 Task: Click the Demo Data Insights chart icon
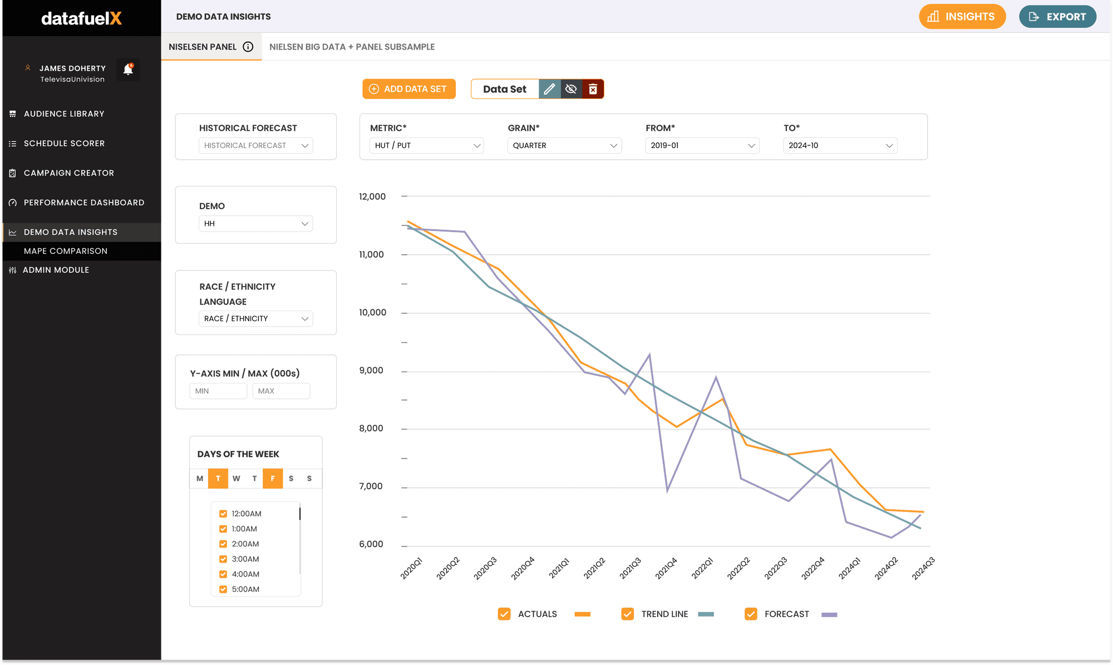[13, 233]
